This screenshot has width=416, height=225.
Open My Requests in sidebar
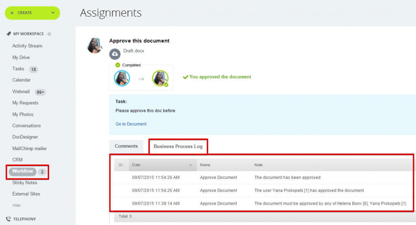(25, 103)
